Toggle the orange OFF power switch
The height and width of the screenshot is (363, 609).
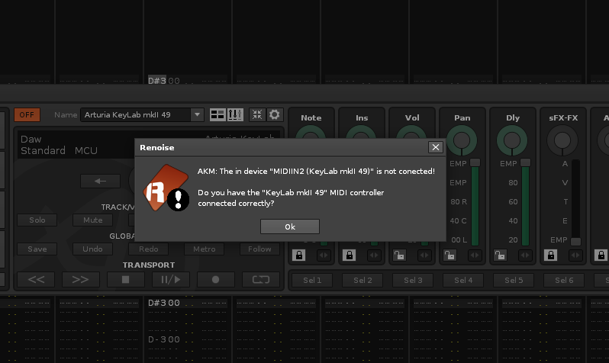tap(27, 115)
